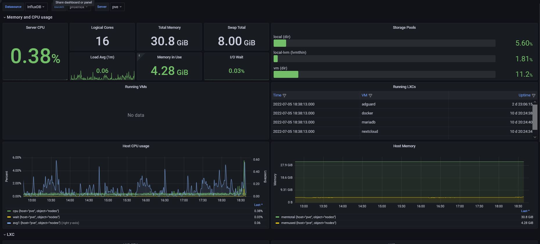
Task: Click the blue avg1 series legend marker
Action: (x=9, y=223)
